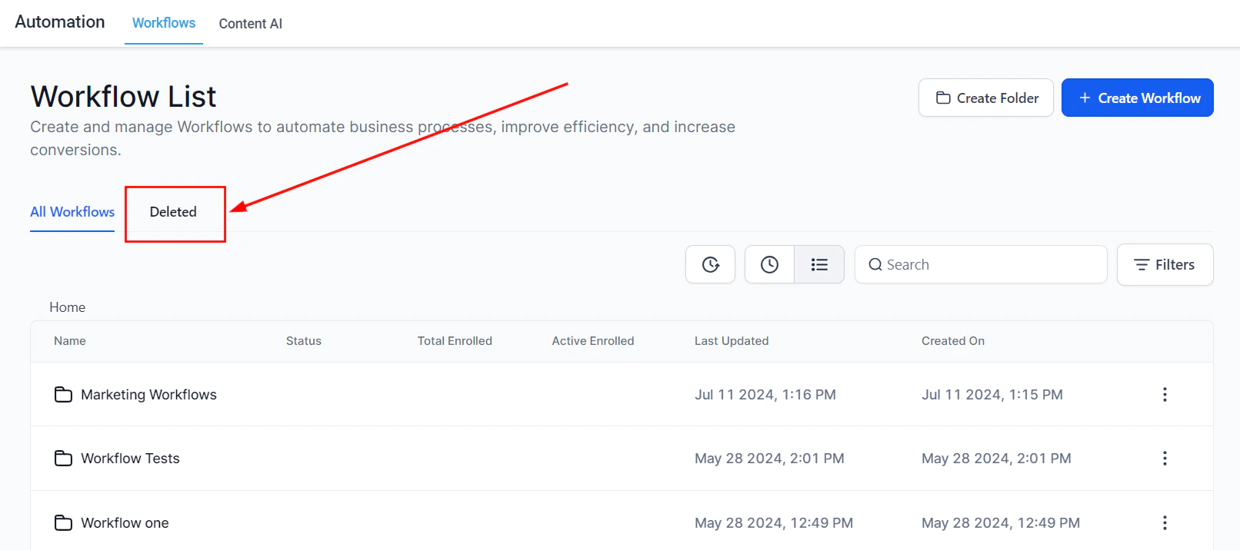Open the Deleted workflows tab
Screen dimensions: 1240x550
coord(173,212)
